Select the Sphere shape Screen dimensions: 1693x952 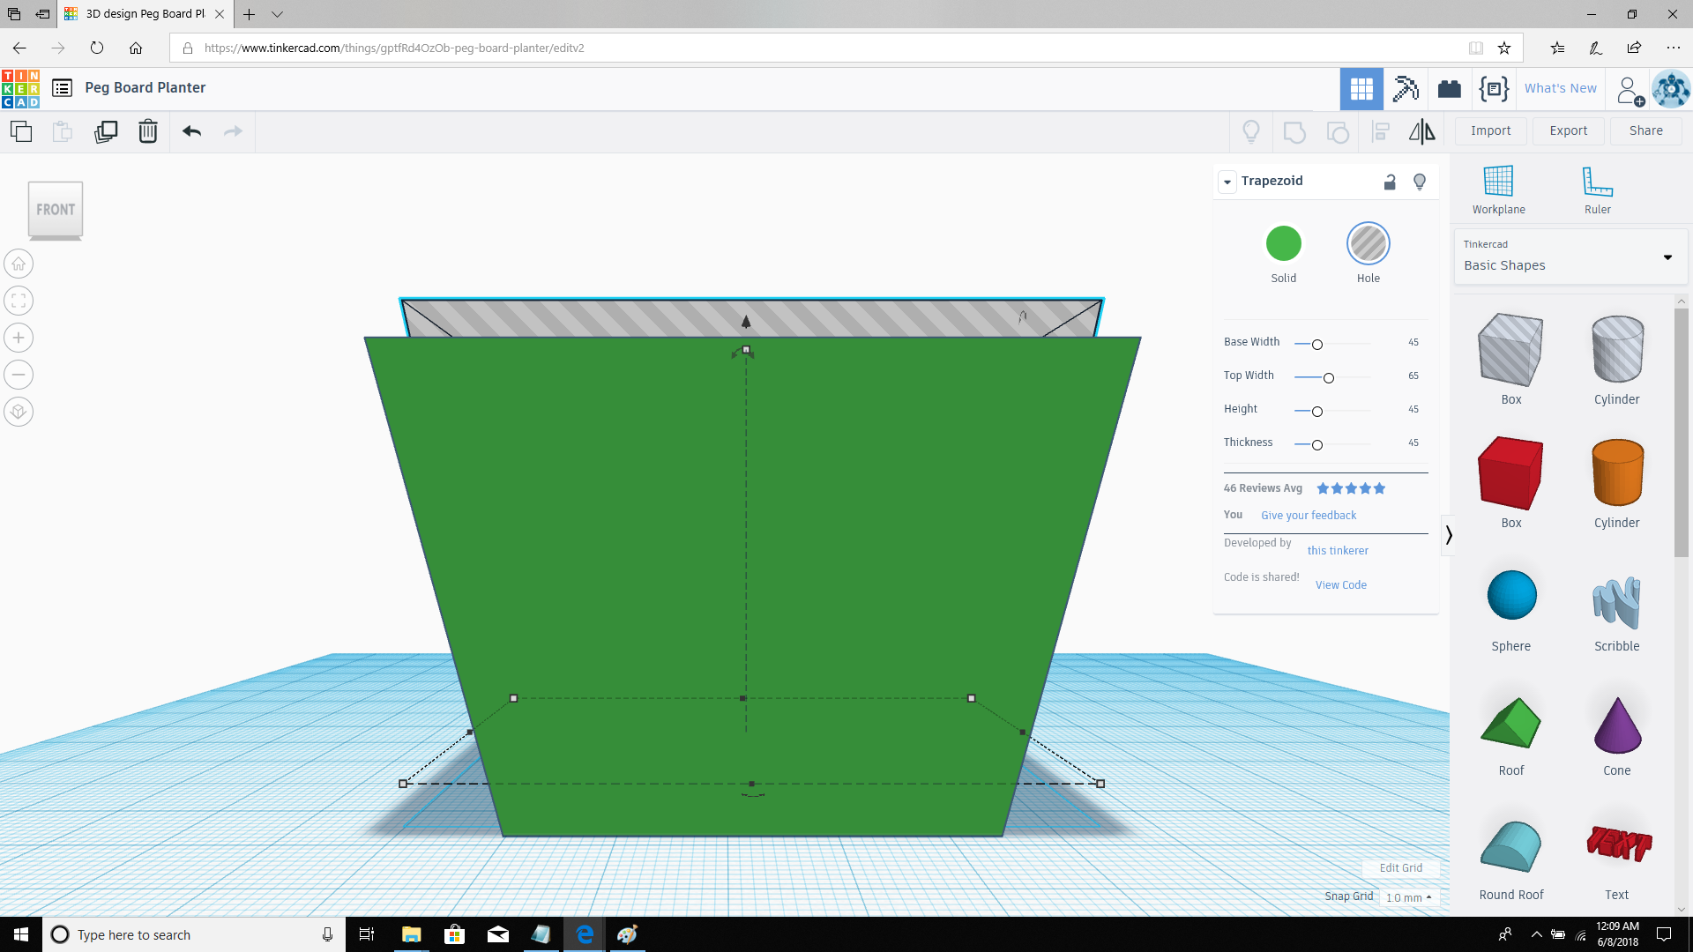tap(1510, 595)
